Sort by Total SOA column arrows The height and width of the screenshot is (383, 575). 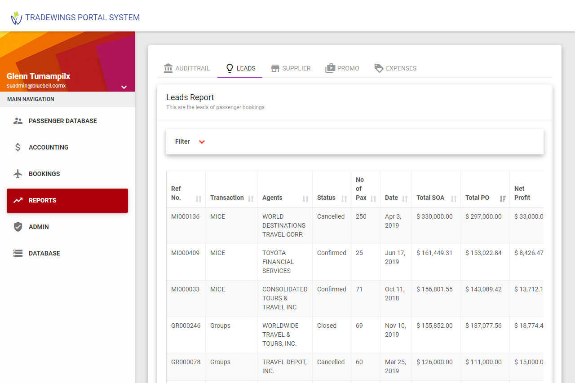click(454, 198)
